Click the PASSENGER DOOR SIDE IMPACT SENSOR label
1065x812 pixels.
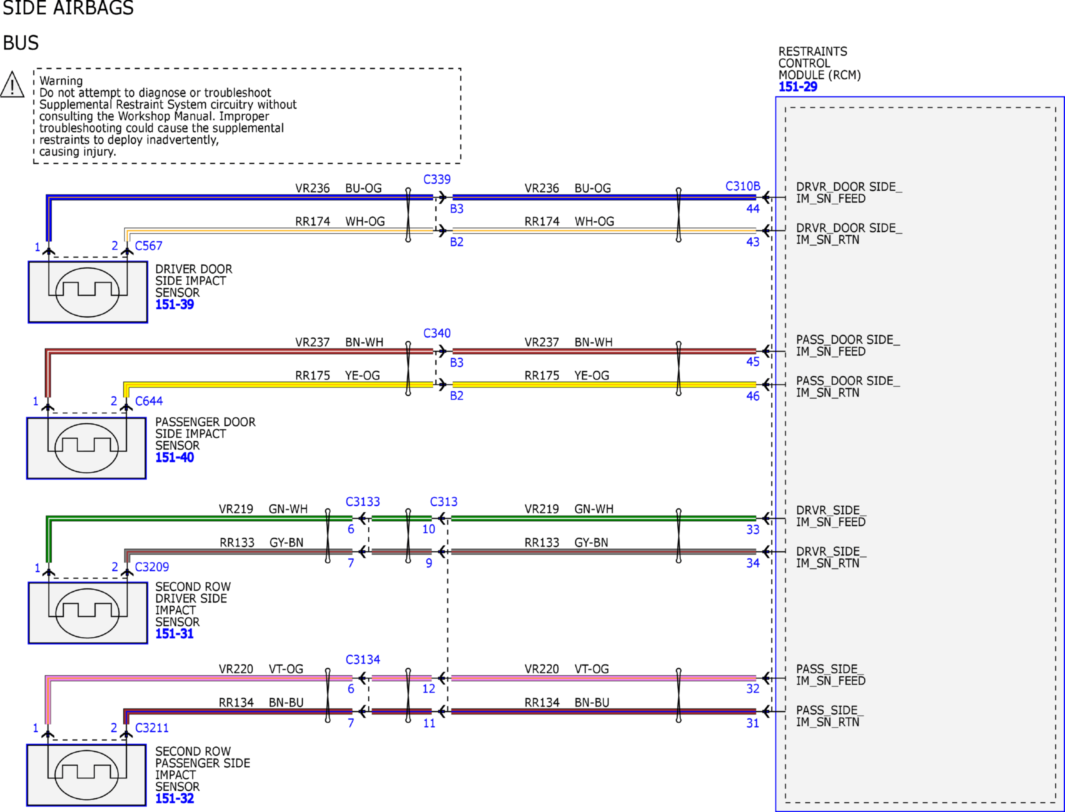pyautogui.click(x=205, y=434)
